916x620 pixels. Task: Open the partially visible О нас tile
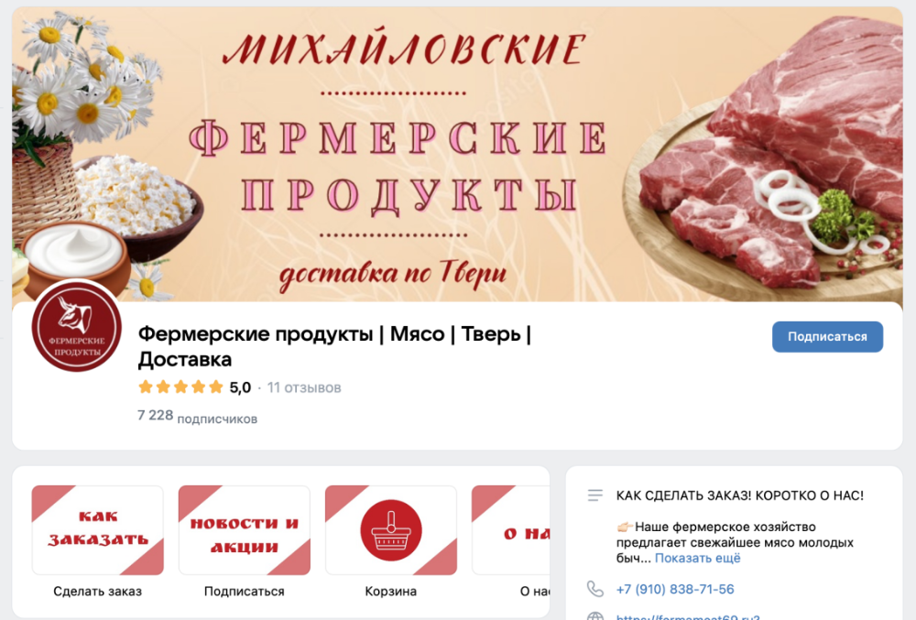[510, 530]
